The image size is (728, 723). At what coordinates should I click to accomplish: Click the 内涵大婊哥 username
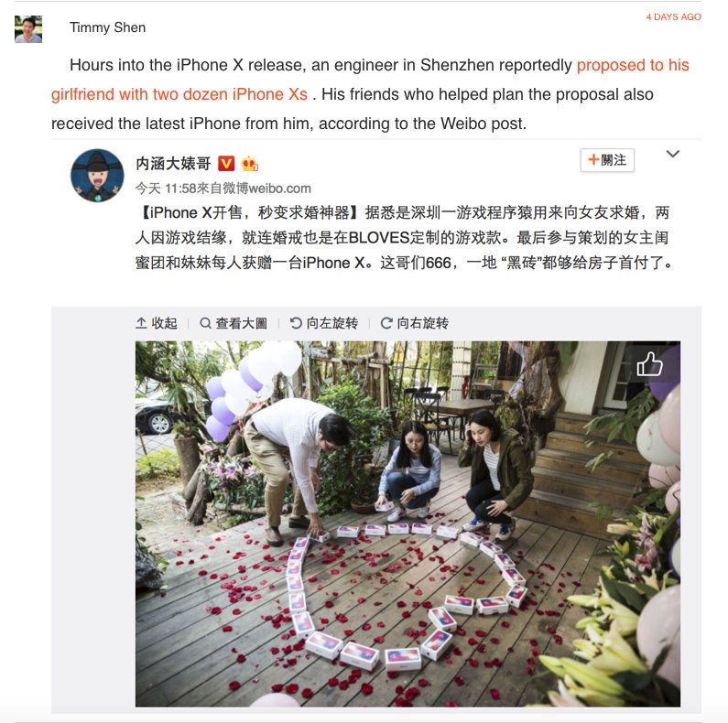pos(173,163)
